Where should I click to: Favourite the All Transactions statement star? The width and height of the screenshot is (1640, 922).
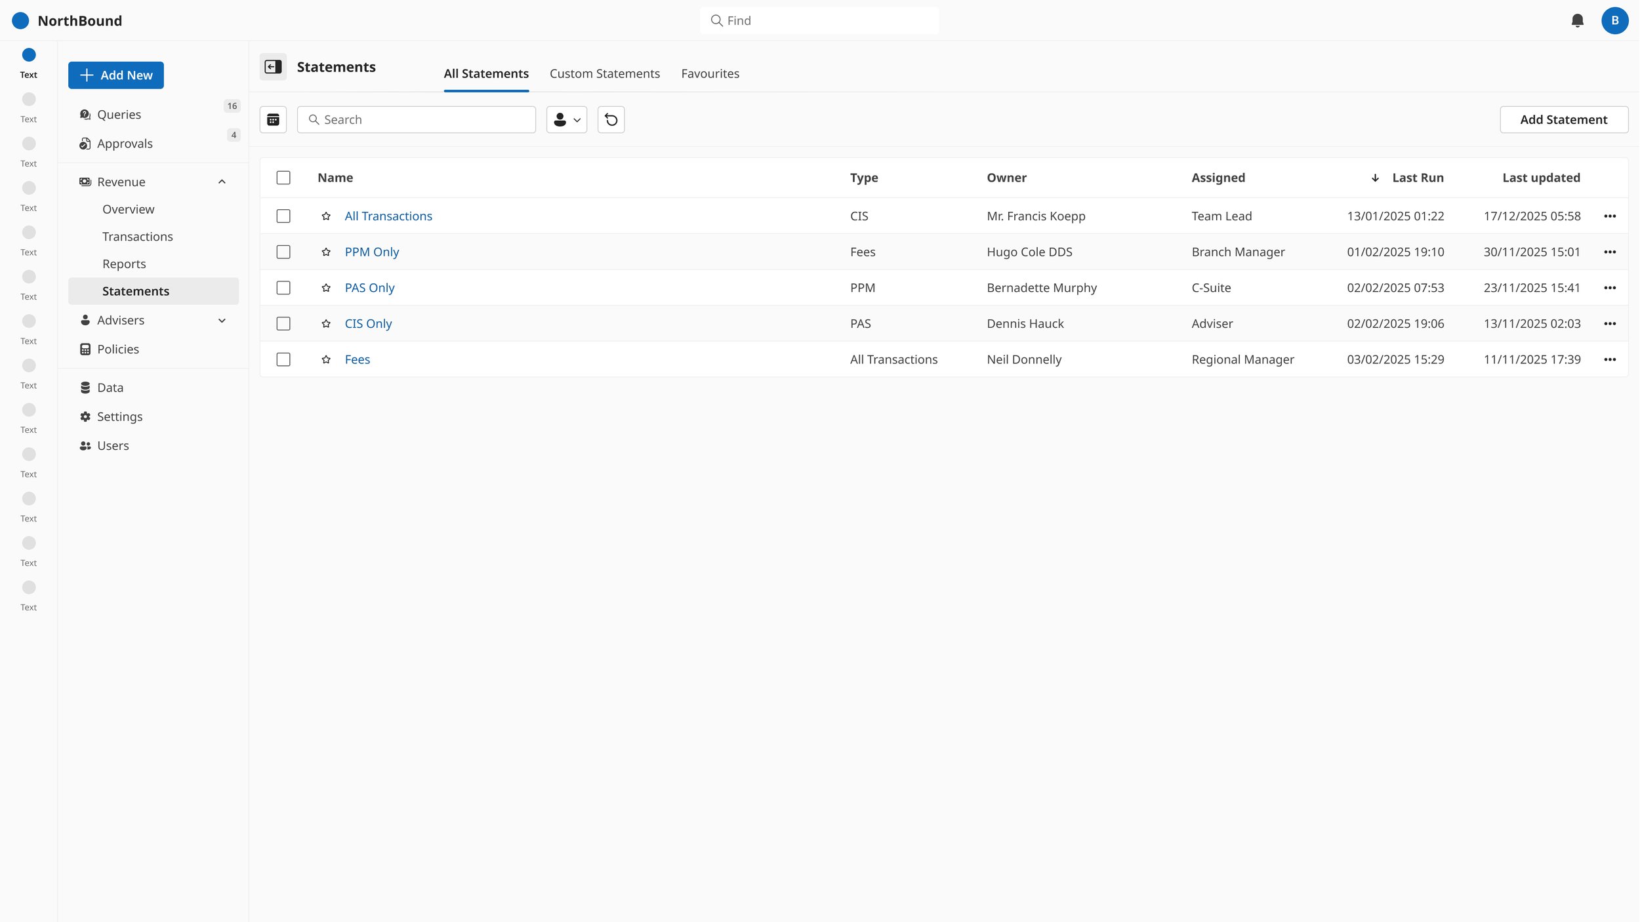pos(326,216)
